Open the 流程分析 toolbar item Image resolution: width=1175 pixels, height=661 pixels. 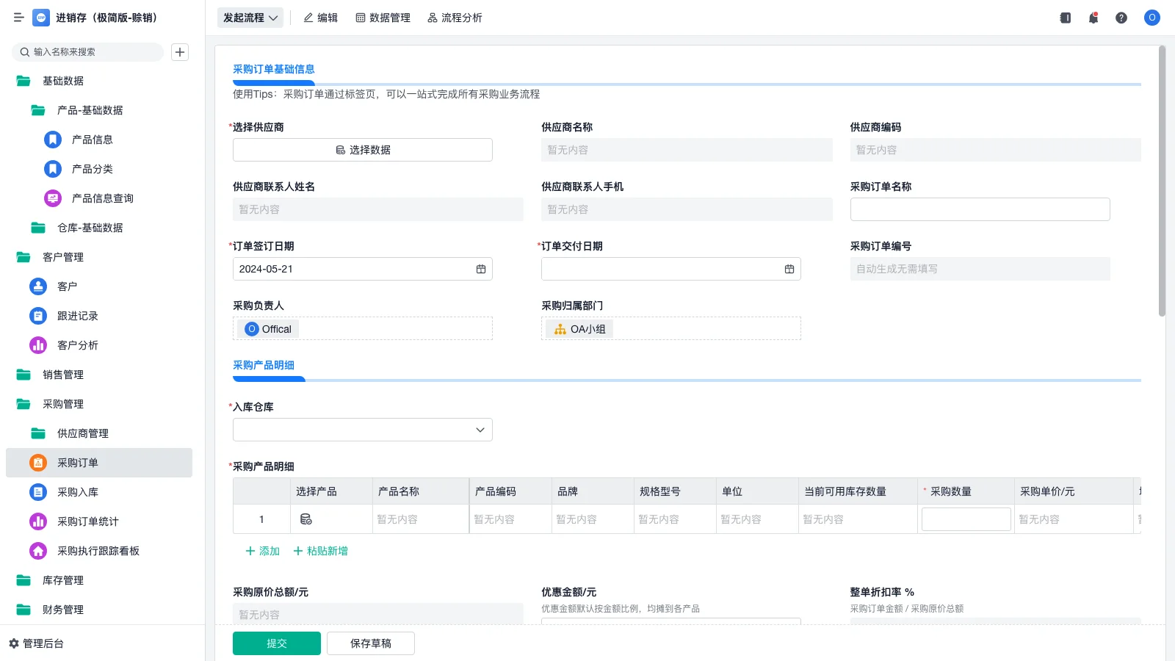pos(455,18)
